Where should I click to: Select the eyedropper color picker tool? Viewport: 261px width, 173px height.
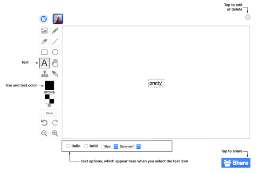[x=55, y=74]
